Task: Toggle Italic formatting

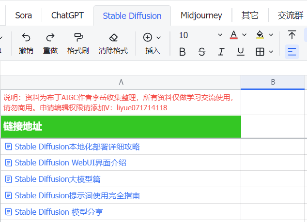Action: [x=221, y=52]
